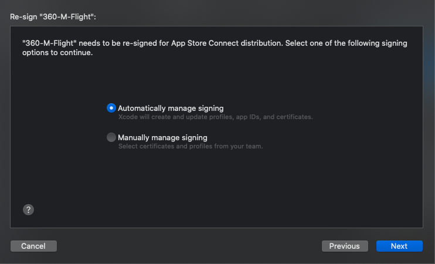Dismiss the signing sheet using Cancel
The width and height of the screenshot is (435, 264).
tap(33, 246)
